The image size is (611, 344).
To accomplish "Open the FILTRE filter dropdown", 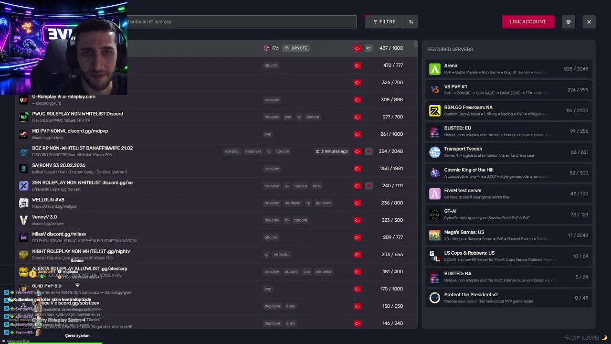I will (384, 21).
